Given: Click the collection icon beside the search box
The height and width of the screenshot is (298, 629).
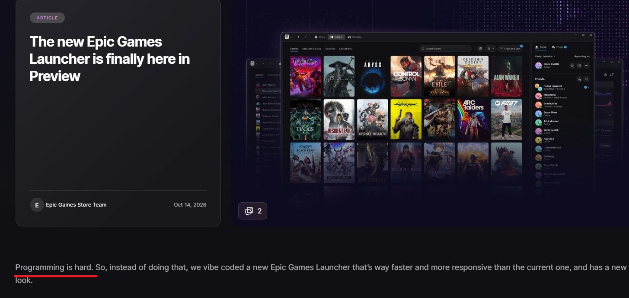Looking at the screenshot, I should [480, 49].
